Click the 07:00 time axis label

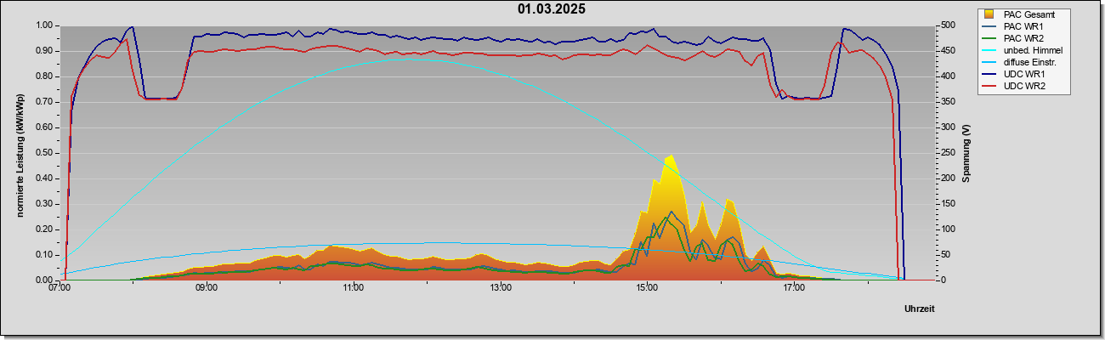coord(59,288)
